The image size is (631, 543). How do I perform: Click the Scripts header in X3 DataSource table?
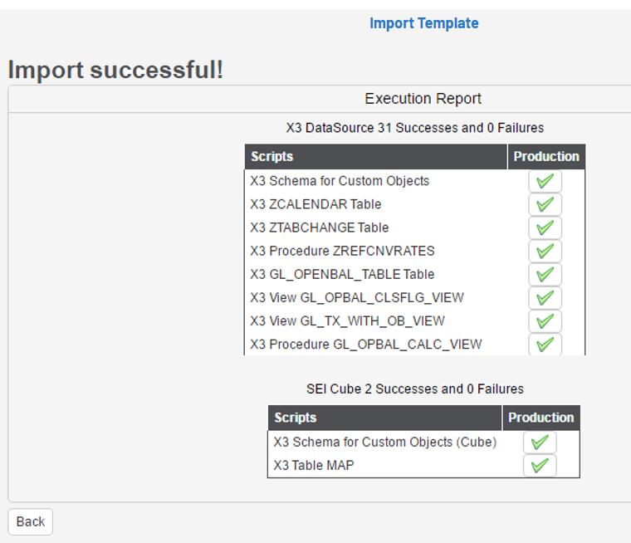coord(272,156)
